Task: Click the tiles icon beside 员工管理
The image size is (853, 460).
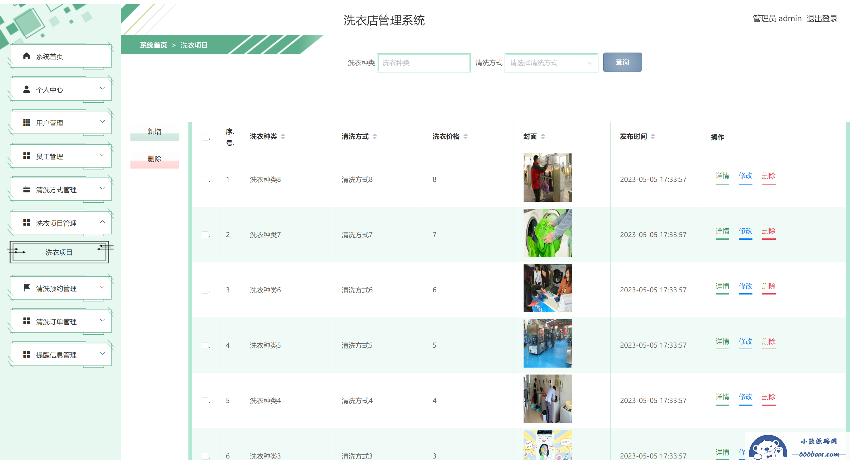Action: [27, 156]
